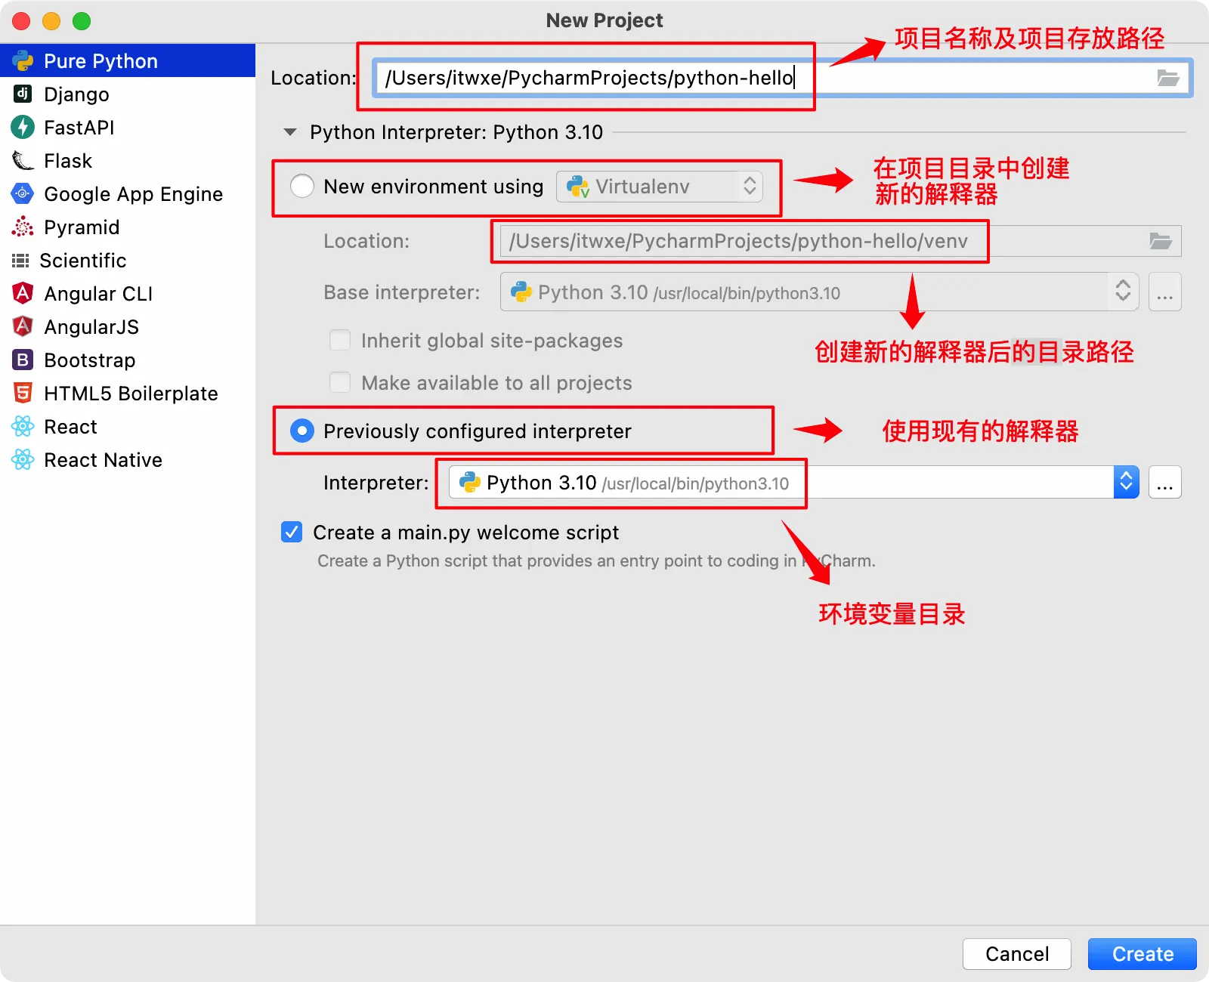Select Previously configured interpreter radio button
This screenshot has height=982, width=1209.
(x=302, y=431)
